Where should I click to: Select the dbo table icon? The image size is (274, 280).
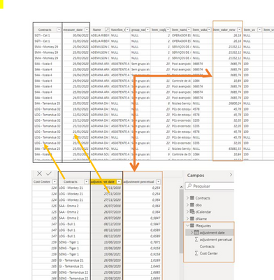(192, 205)
